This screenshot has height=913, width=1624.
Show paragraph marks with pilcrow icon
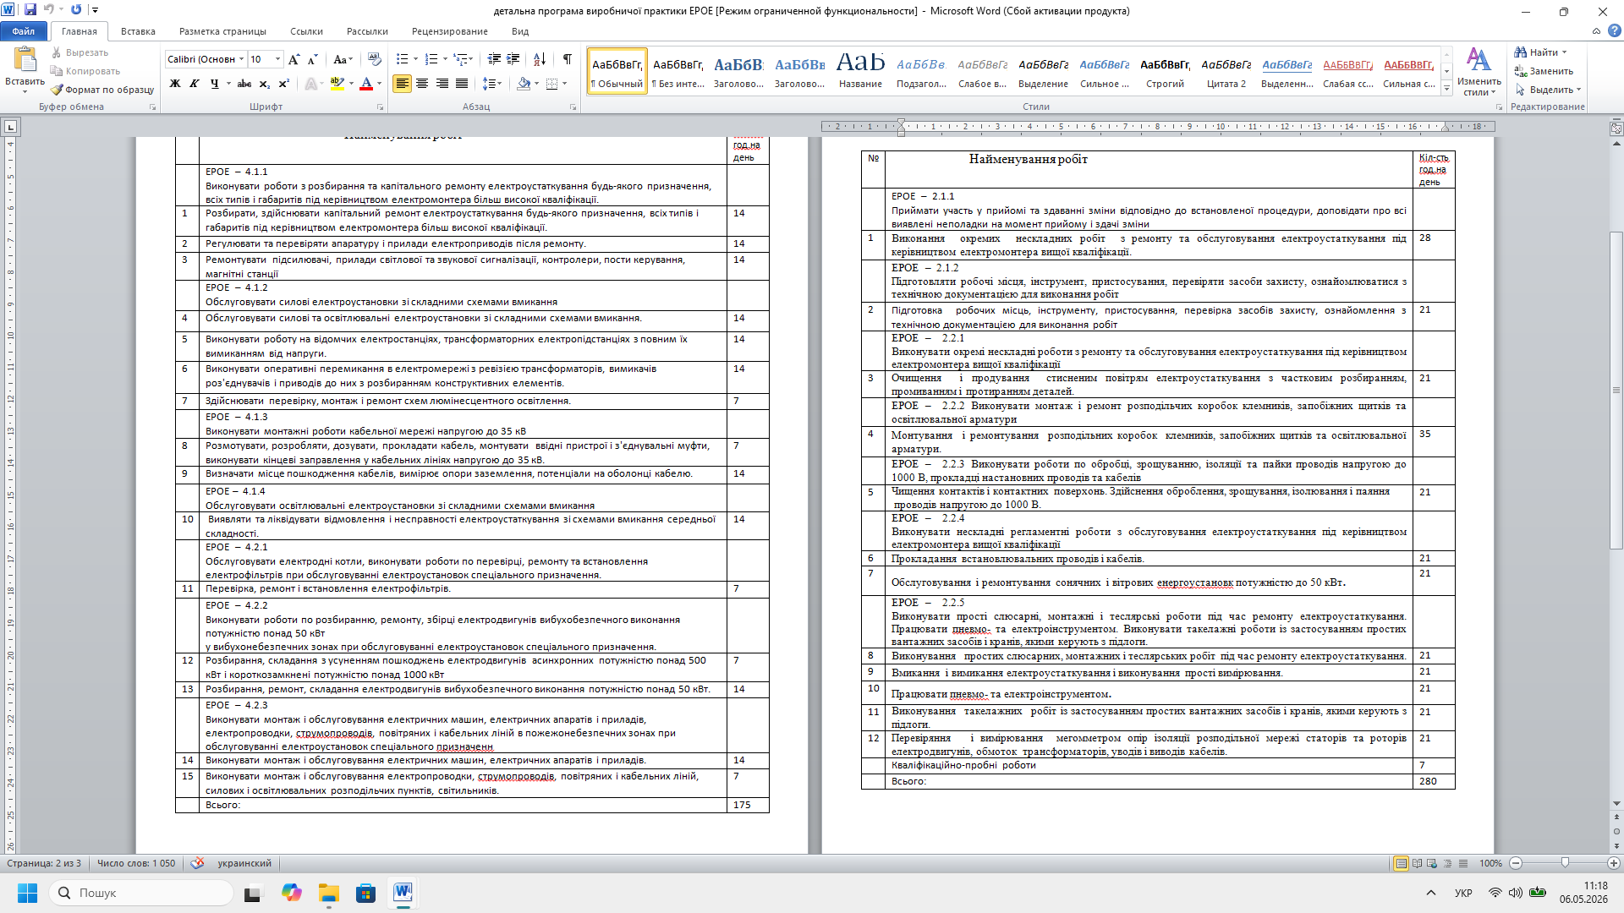point(568,59)
